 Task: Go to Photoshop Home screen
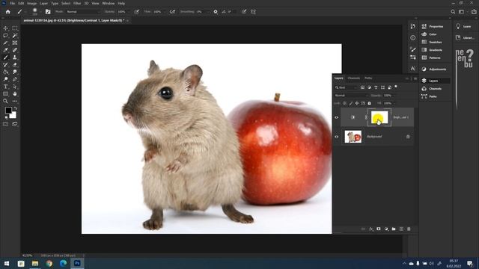coord(8,12)
